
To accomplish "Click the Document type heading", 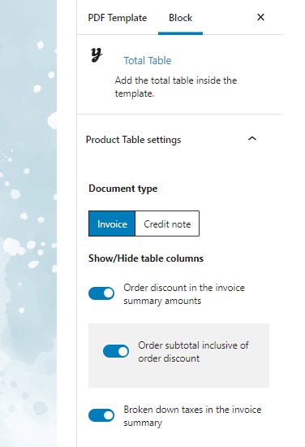I will [x=123, y=189].
